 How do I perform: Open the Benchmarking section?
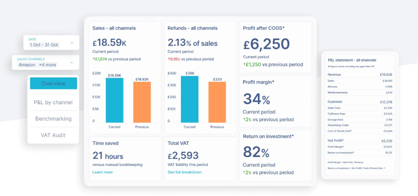click(x=53, y=119)
